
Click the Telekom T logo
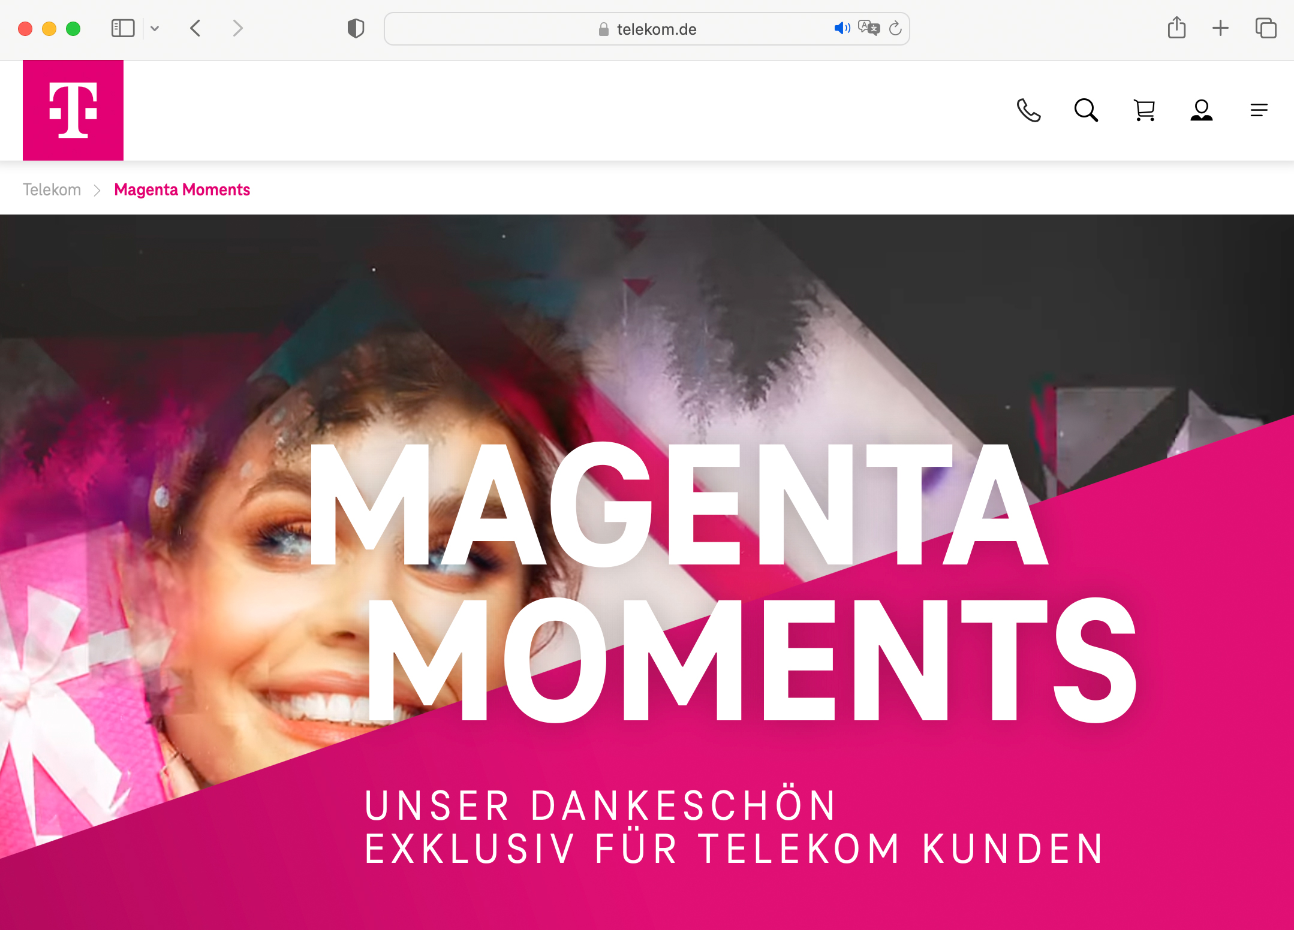click(x=73, y=110)
